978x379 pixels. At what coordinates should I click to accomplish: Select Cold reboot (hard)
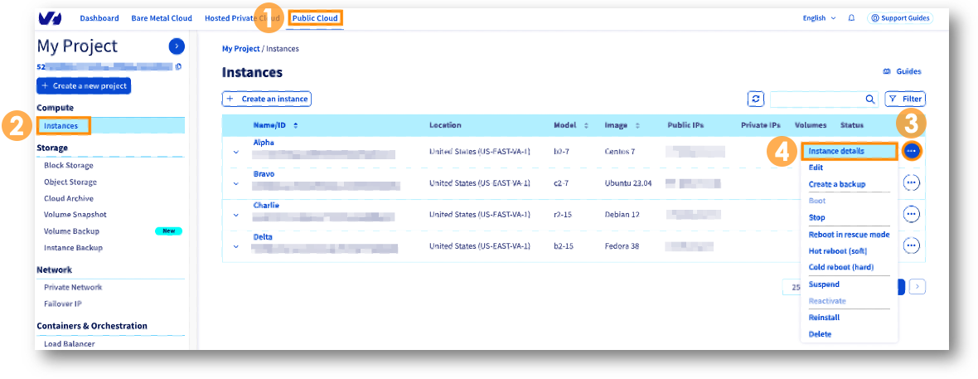[840, 266]
